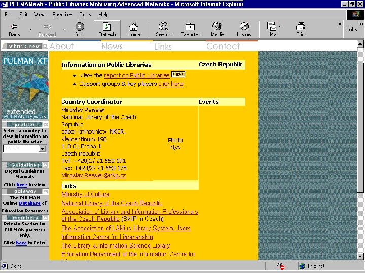Image resolution: width=365 pixels, height=273 pixels.
Task: Click the Forward toolbar button
Action: click(47, 30)
